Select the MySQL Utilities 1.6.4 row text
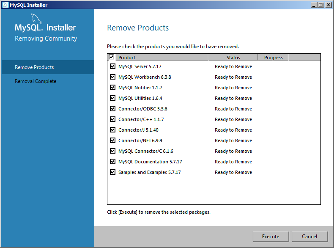 click(x=140, y=98)
